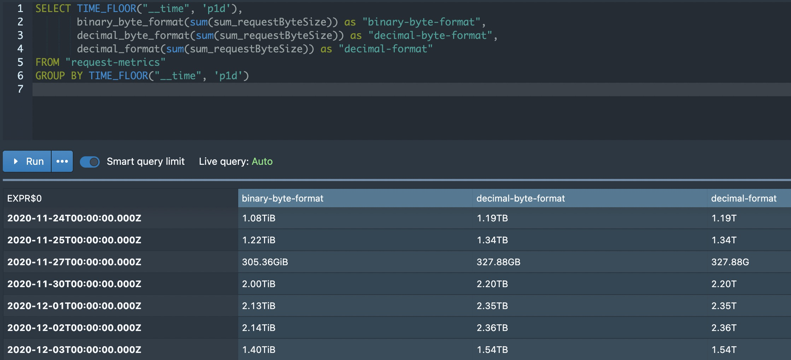The image size is (791, 360).
Task: Click the 1.22TiB value
Action: click(x=259, y=240)
